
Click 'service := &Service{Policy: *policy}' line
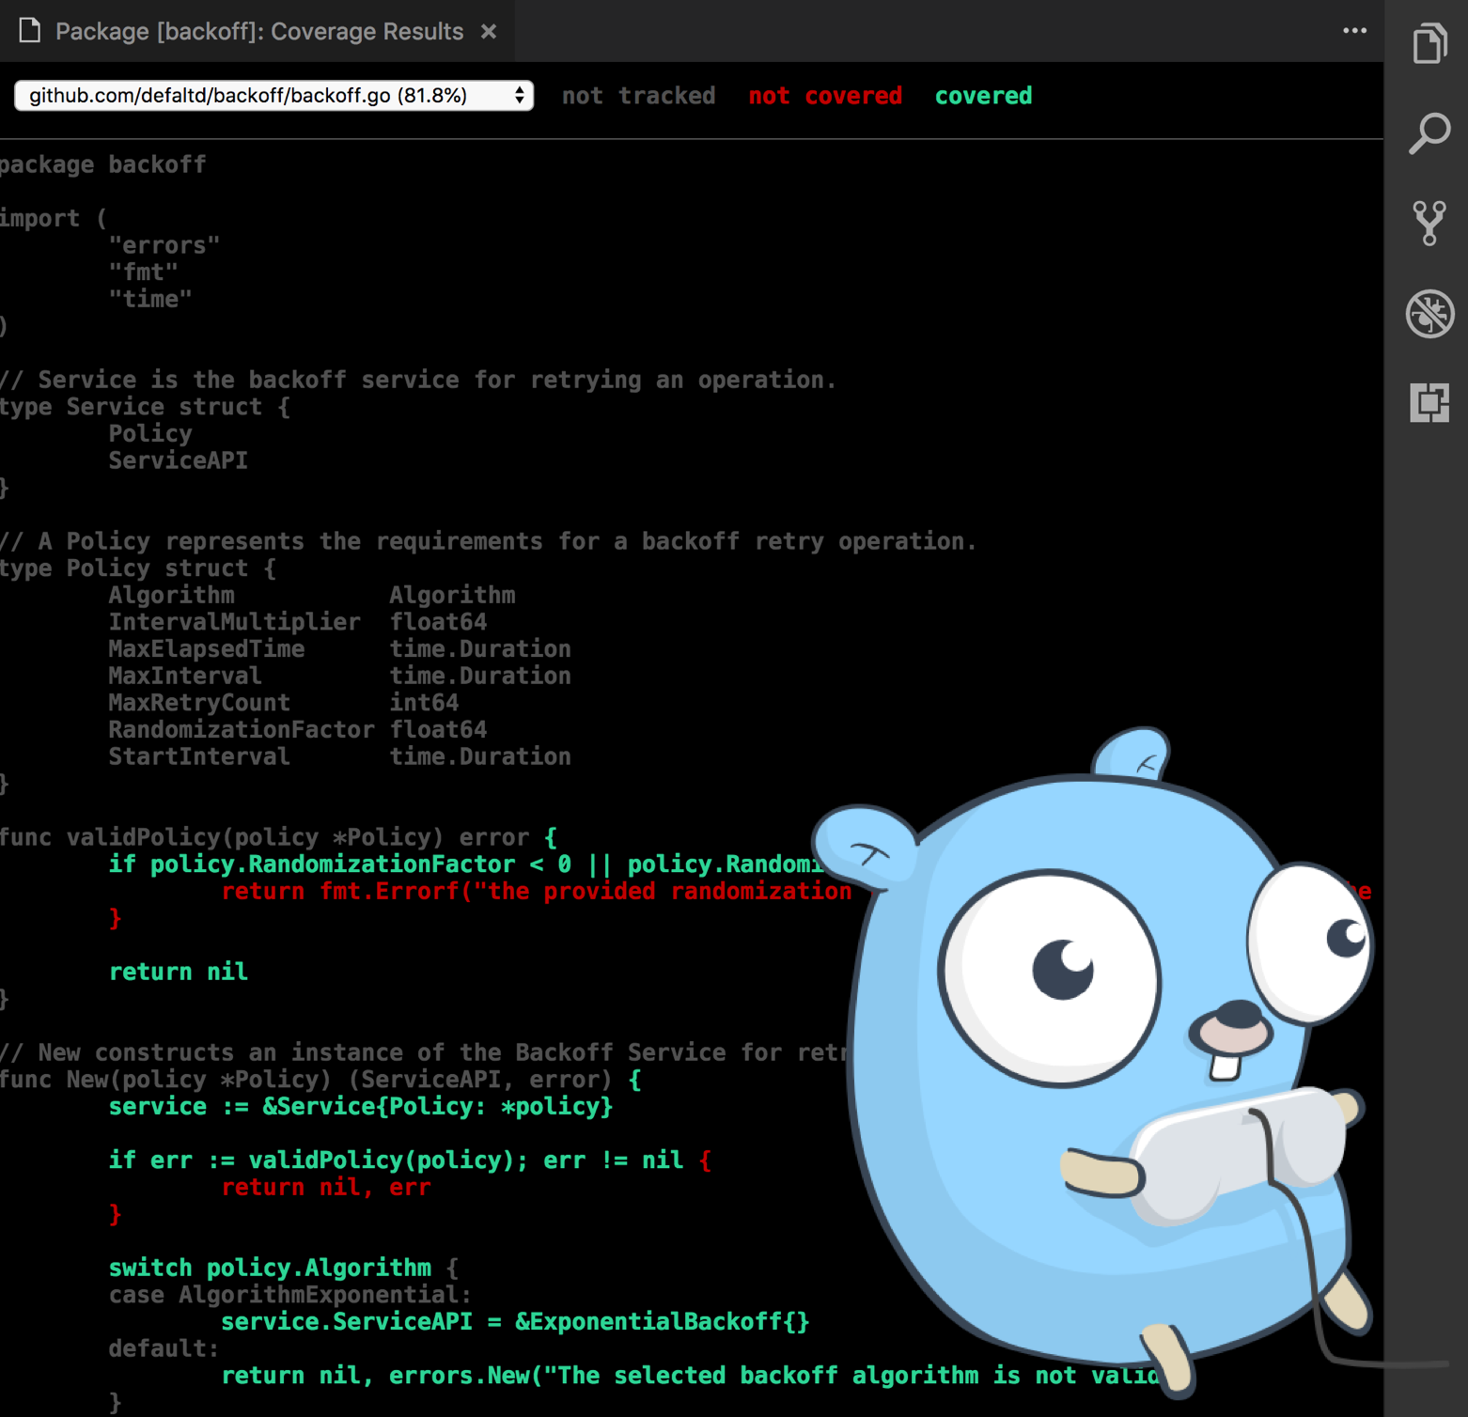tap(361, 1107)
